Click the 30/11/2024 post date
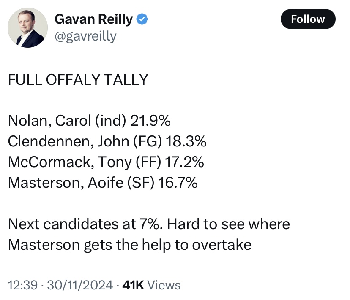Image resolution: width=350 pixels, height=300 pixels. pyautogui.click(x=81, y=285)
